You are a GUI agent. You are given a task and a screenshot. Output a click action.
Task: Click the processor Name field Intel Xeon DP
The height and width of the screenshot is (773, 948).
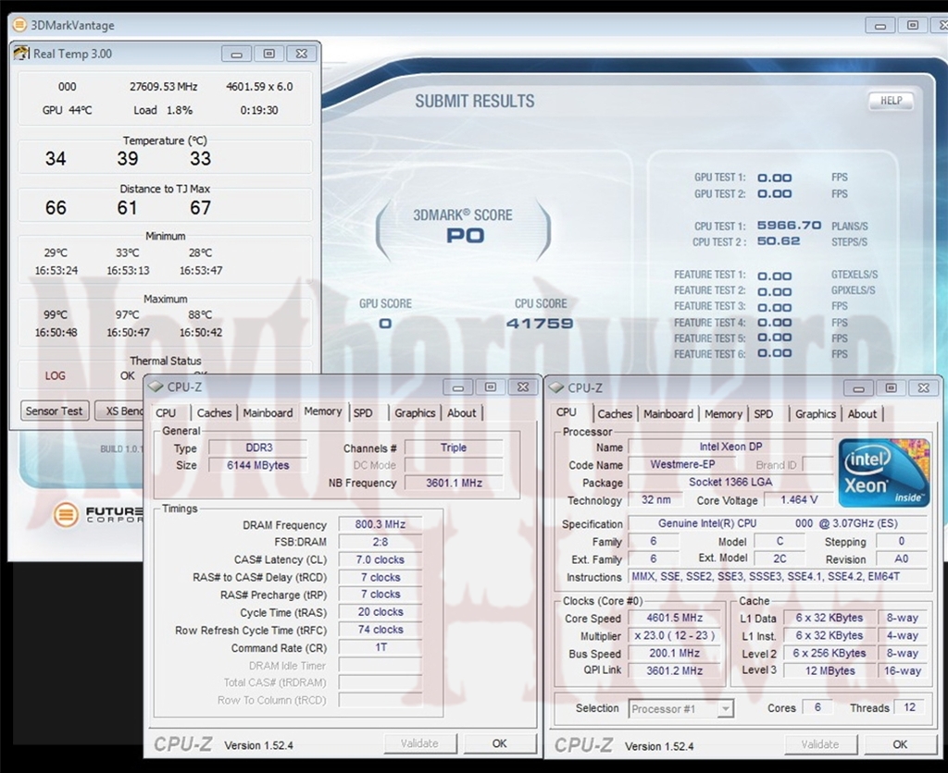click(x=731, y=447)
